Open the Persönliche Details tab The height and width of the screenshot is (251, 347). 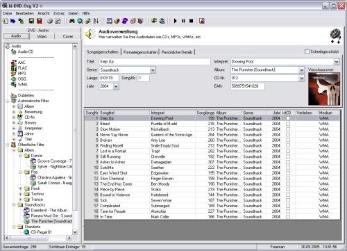click(177, 52)
